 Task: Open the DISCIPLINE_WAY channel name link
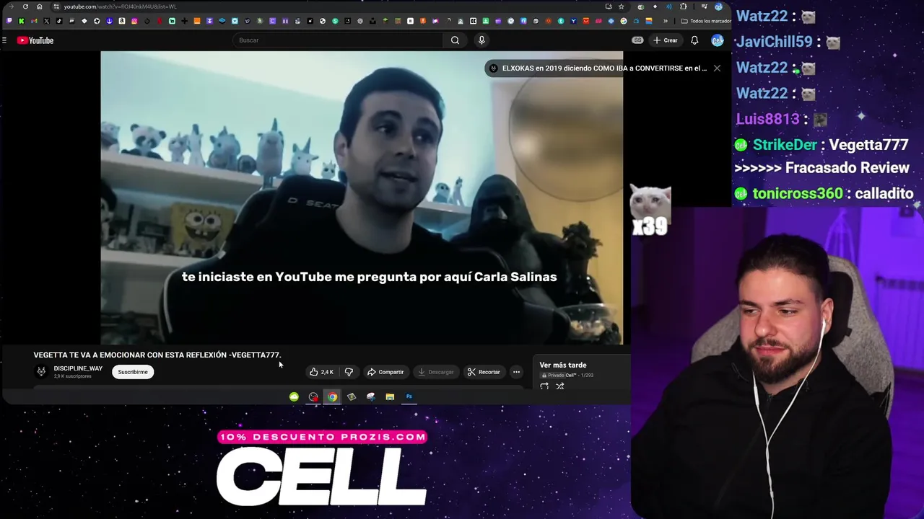pos(78,368)
